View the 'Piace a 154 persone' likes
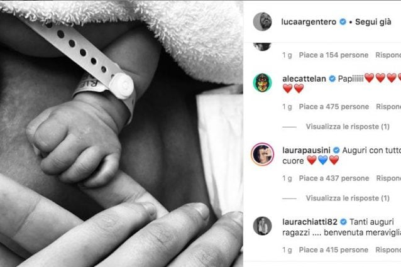The width and height of the screenshot is (401, 267). (x=334, y=55)
